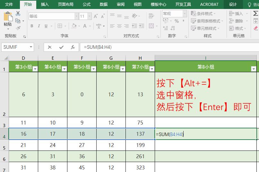
Task: Click the AutoSum sigma icon
Action: (256, 14)
